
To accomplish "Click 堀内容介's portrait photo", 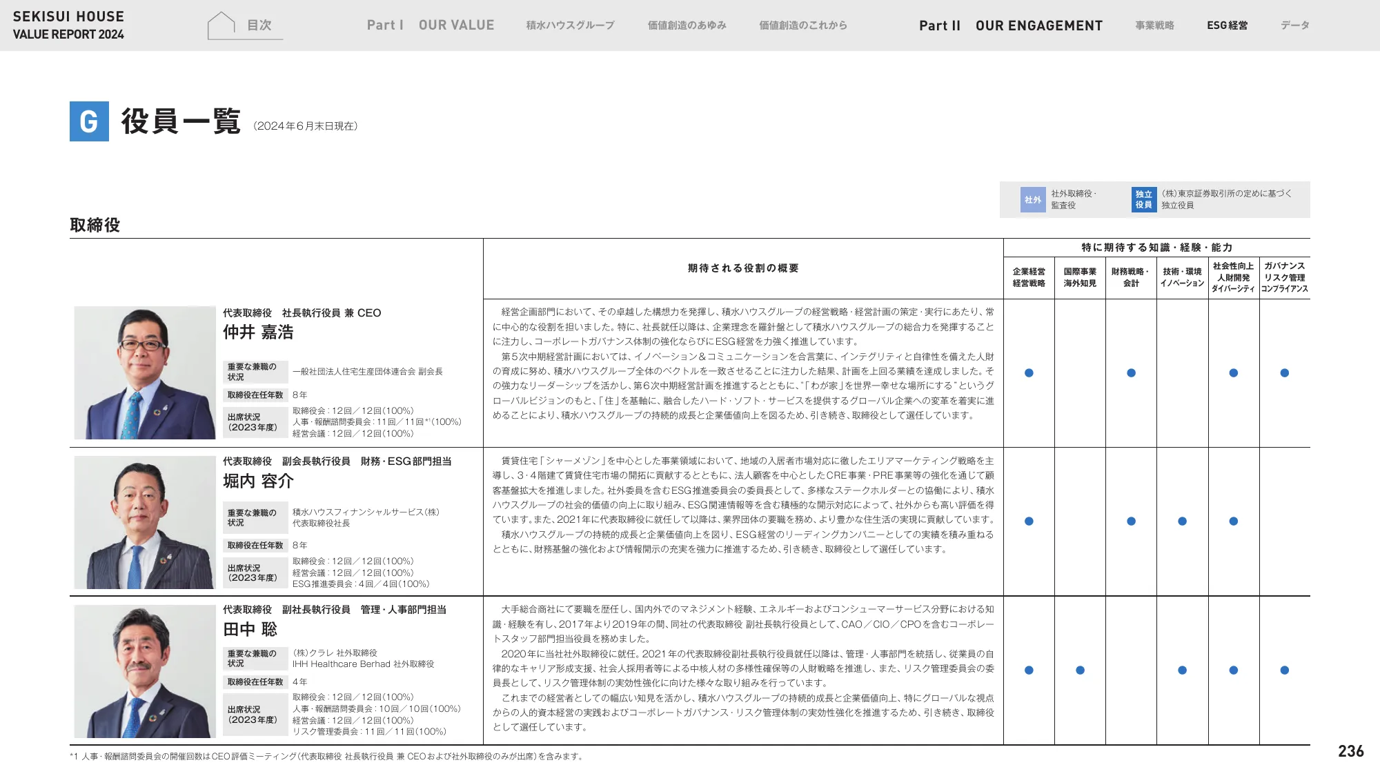I will pos(146,522).
